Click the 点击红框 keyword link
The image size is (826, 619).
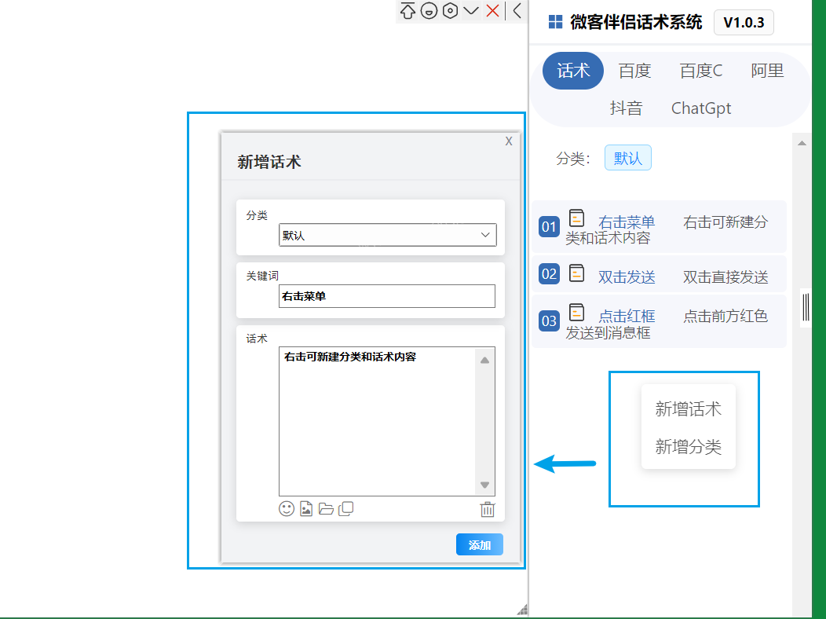point(627,316)
